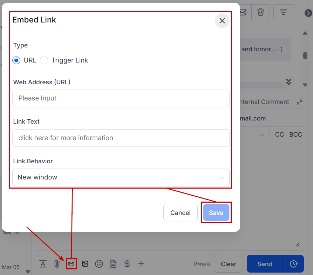The height and width of the screenshot is (275, 313).
Task: Send the message
Action: click(265, 264)
